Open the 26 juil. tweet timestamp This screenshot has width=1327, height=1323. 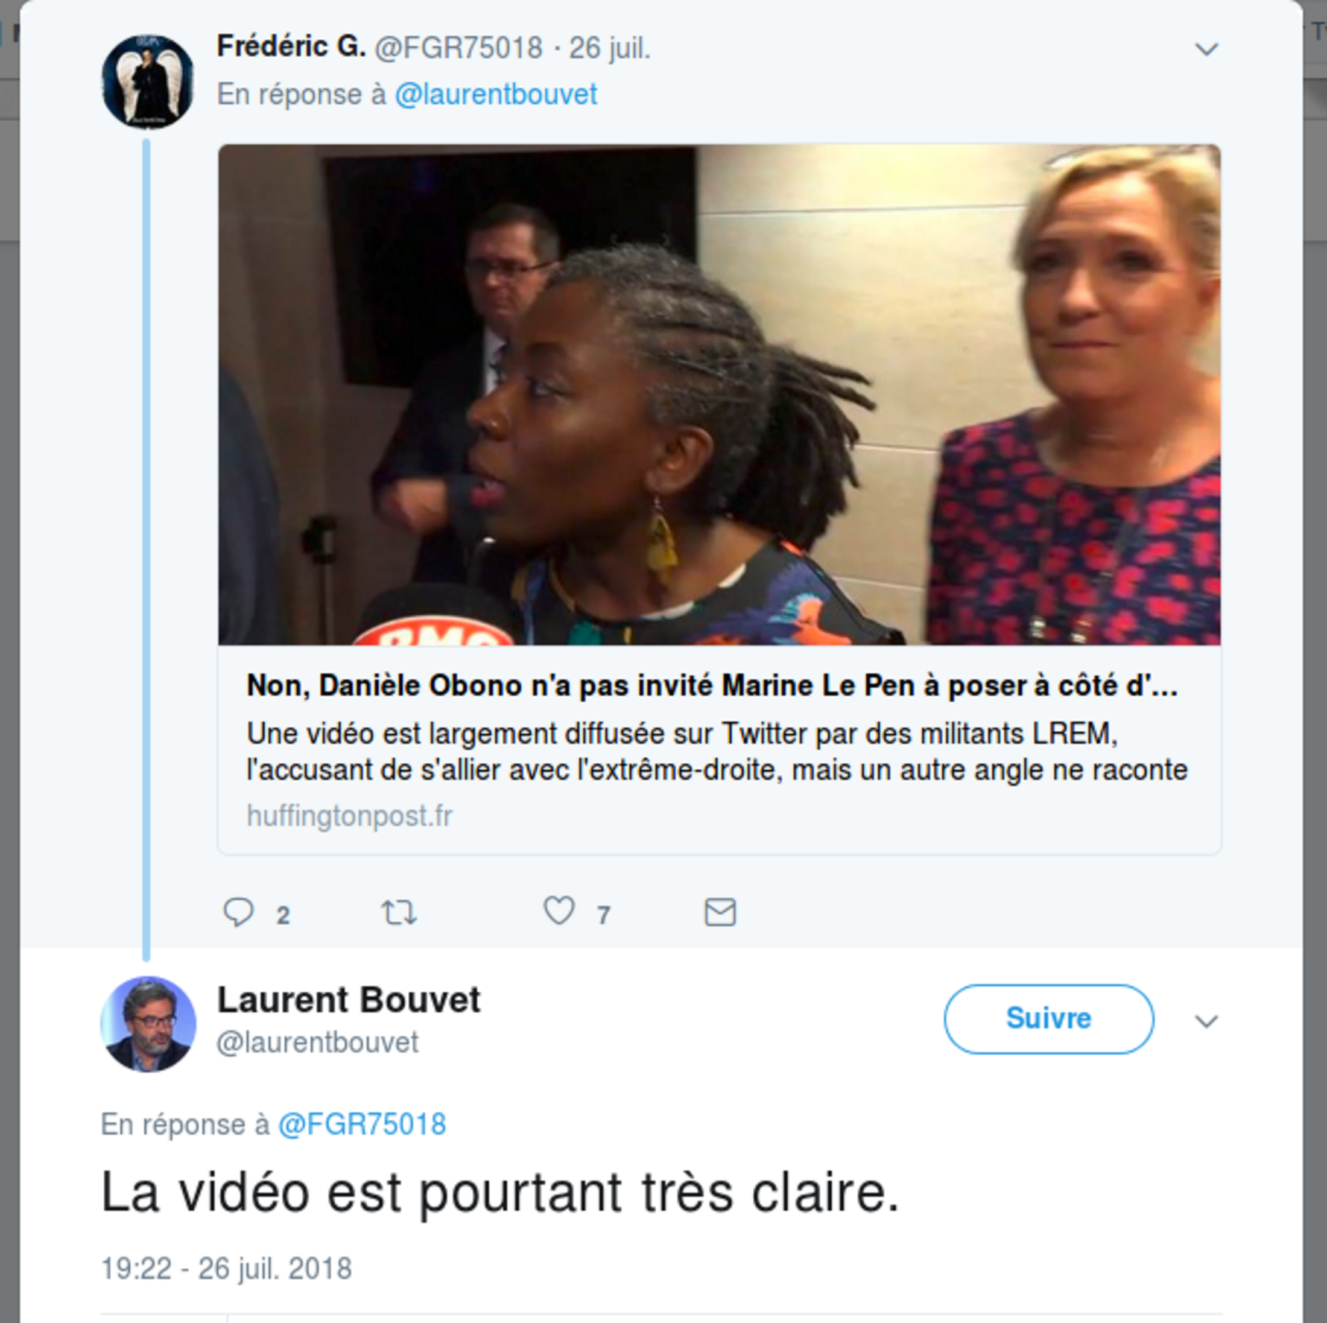tap(609, 48)
